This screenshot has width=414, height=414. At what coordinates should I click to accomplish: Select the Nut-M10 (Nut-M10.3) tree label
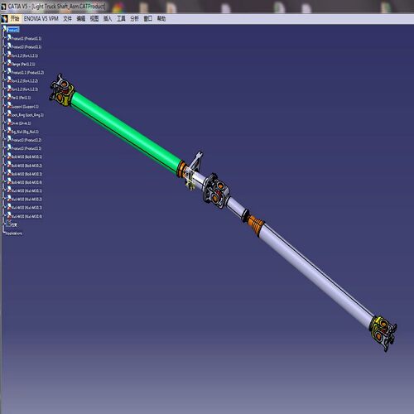[26, 208]
